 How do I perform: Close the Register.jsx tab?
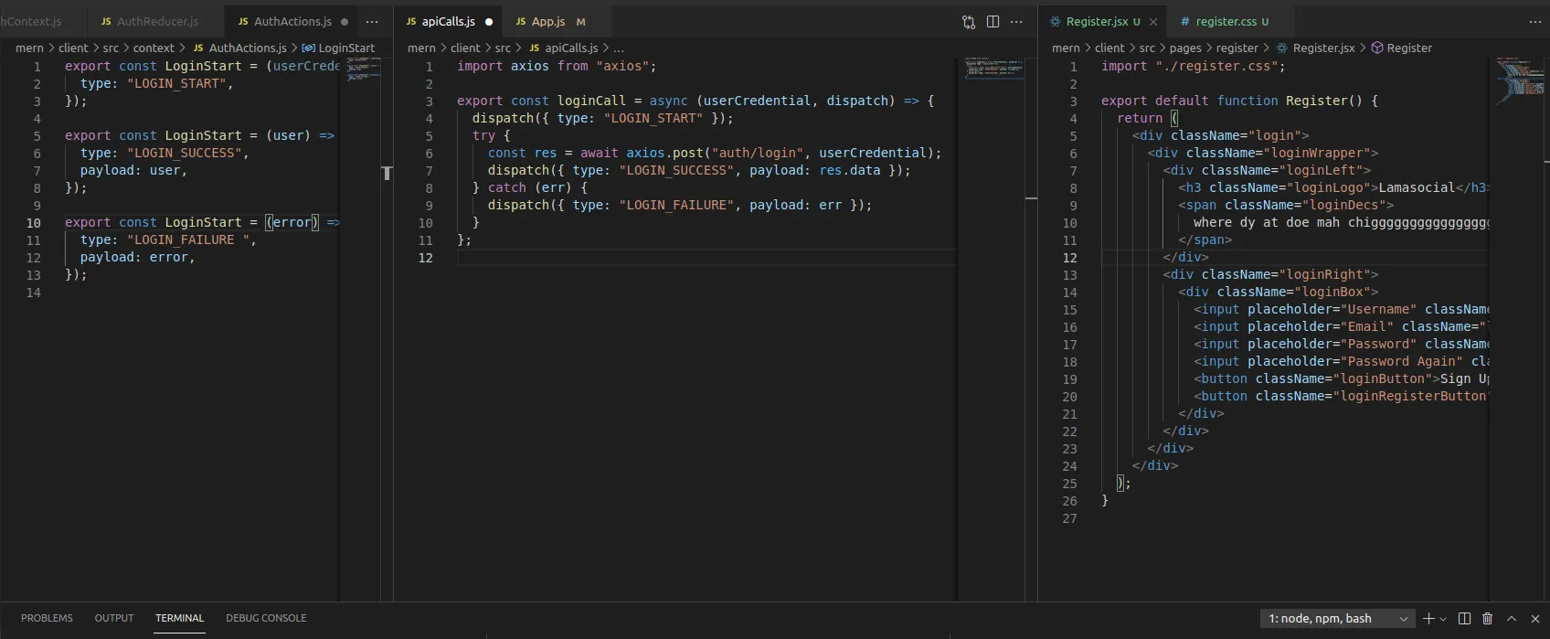pos(1153,22)
